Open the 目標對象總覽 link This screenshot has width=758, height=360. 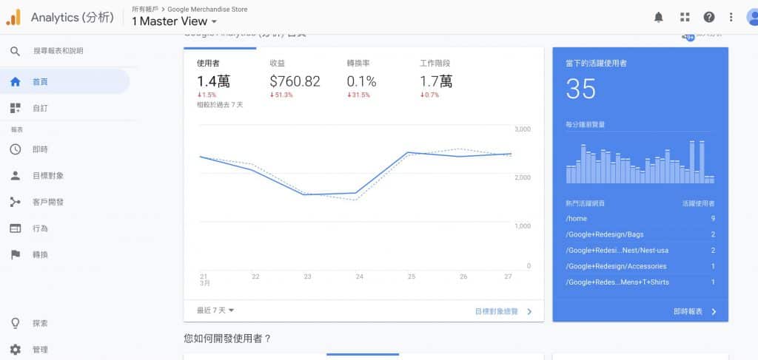pyautogui.click(x=497, y=312)
